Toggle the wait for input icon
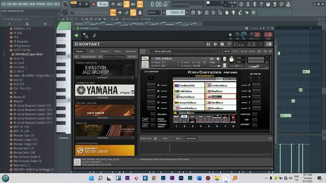Image resolution: width=326 pixels, height=183 pixels. click(120, 4)
